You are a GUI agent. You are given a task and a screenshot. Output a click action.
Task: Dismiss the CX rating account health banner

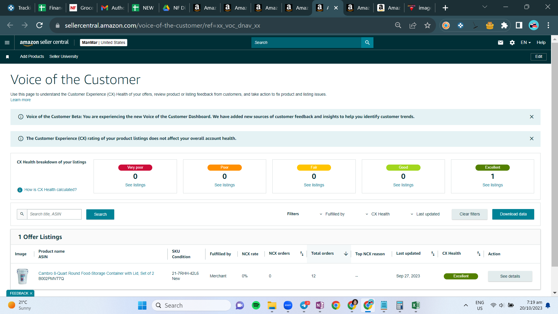(532, 139)
